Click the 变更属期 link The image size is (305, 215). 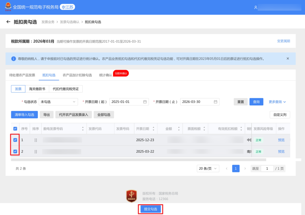pyautogui.click(x=284, y=41)
